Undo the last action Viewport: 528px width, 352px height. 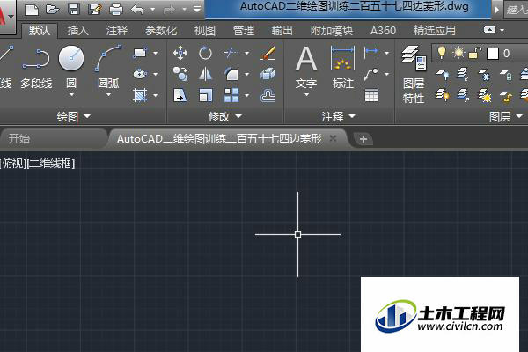(x=137, y=10)
